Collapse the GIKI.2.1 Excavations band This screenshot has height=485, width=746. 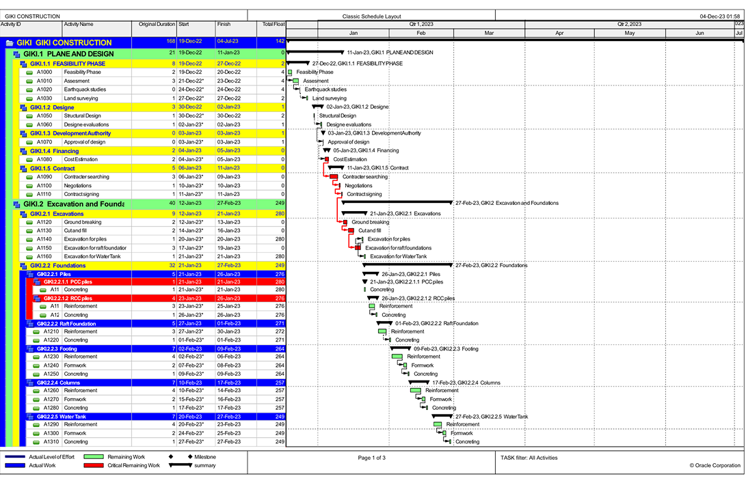pos(23,214)
